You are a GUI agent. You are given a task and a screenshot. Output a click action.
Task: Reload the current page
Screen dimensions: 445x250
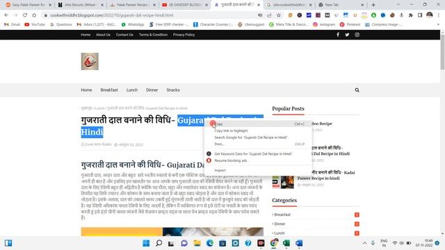(x=25, y=15)
